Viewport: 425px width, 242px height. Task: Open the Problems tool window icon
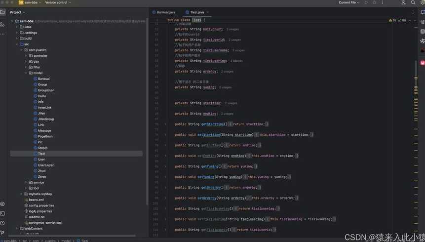(x=2, y=223)
